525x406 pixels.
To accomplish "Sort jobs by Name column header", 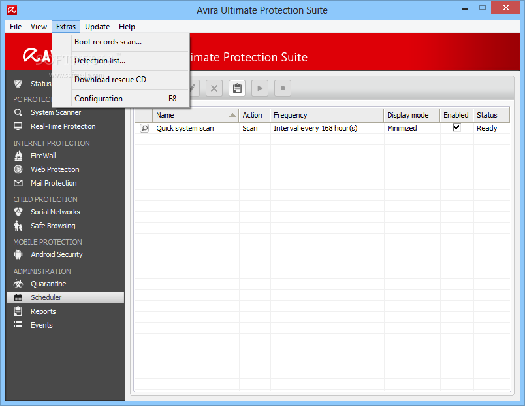I will (196, 115).
